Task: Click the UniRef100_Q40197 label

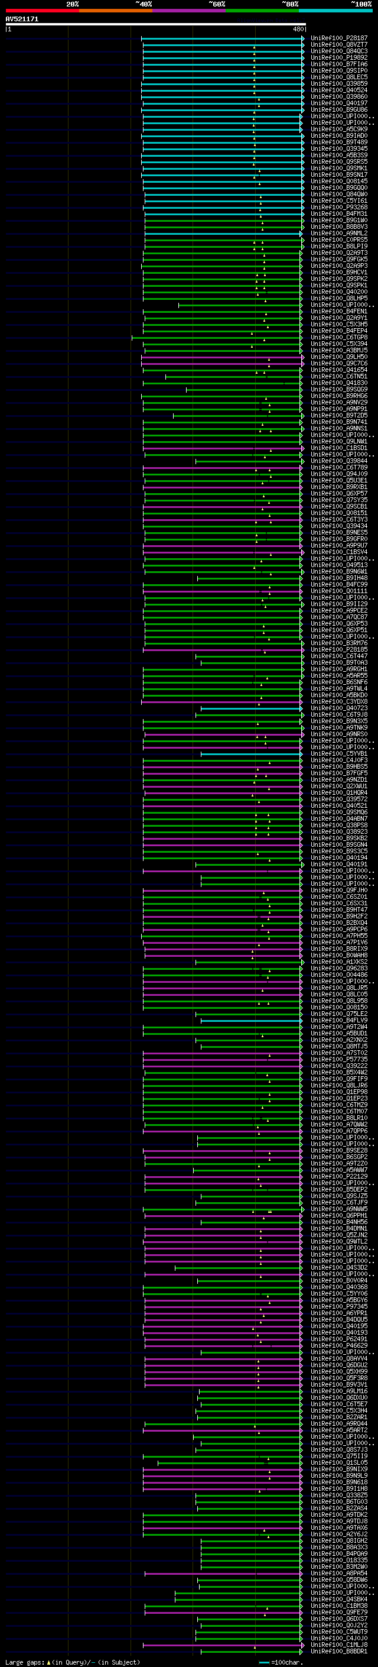Action: pyautogui.click(x=339, y=103)
